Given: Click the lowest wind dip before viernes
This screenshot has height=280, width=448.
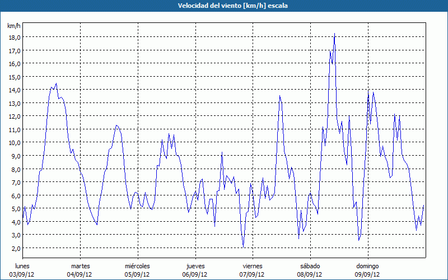Looking at the screenshot, I should pos(243,247).
